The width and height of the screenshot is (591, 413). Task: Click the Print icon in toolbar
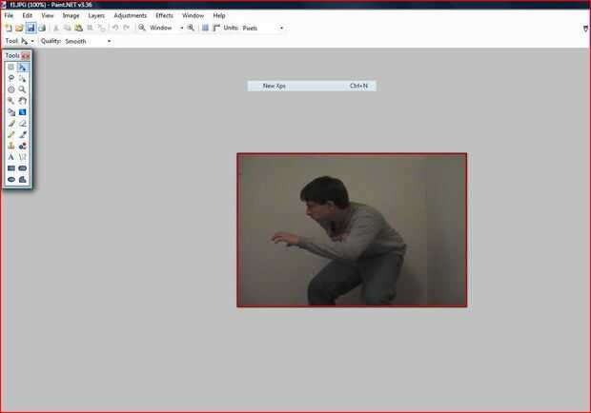click(42, 28)
